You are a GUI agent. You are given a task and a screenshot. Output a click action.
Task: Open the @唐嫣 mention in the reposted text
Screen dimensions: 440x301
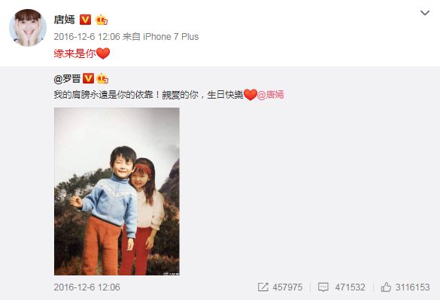pyautogui.click(x=271, y=95)
